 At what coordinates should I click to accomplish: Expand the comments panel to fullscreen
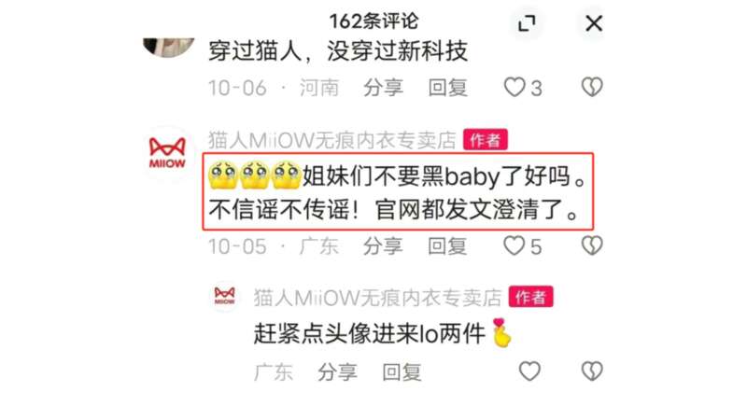pyautogui.click(x=527, y=22)
